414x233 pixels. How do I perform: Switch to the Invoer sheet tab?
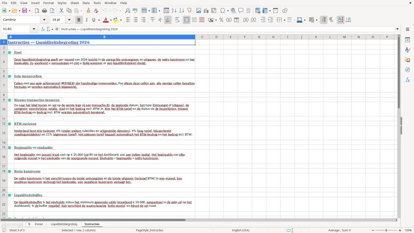tap(39, 224)
